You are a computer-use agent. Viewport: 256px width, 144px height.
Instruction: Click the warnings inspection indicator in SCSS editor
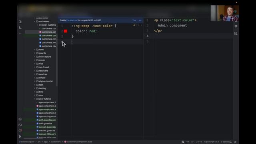[x=135, y=25]
